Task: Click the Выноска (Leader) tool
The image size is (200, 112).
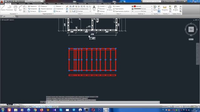Action: (101, 9)
